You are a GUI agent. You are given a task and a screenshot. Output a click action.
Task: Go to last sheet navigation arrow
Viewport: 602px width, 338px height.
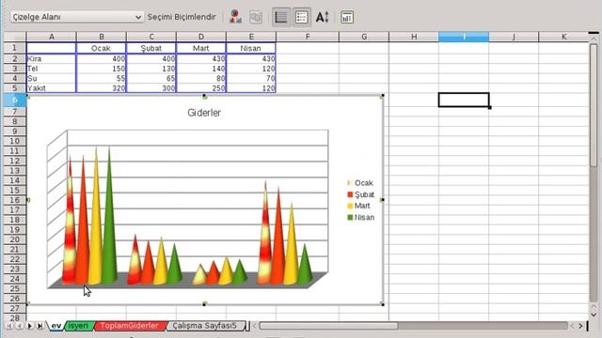click(40, 326)
